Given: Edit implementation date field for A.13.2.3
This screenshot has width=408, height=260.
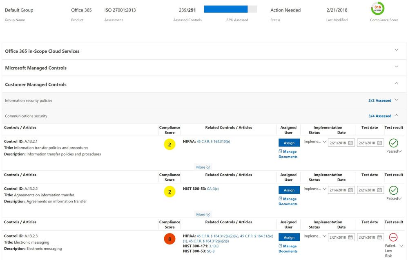Looking at the screenshot, I should [341, 238].
